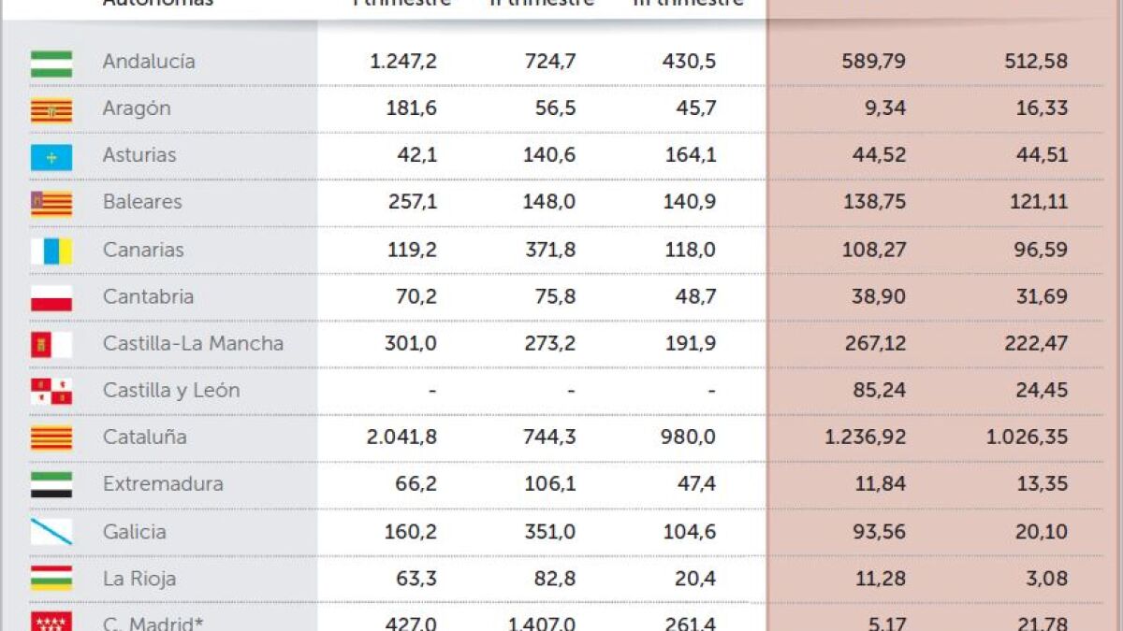
Task: Click the Castilla y León label
Action: (x=171, y=391)
